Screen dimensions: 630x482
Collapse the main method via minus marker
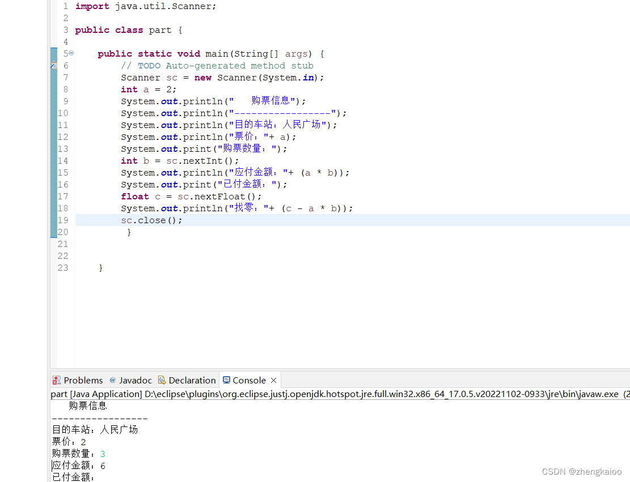[x=70, y=53]
